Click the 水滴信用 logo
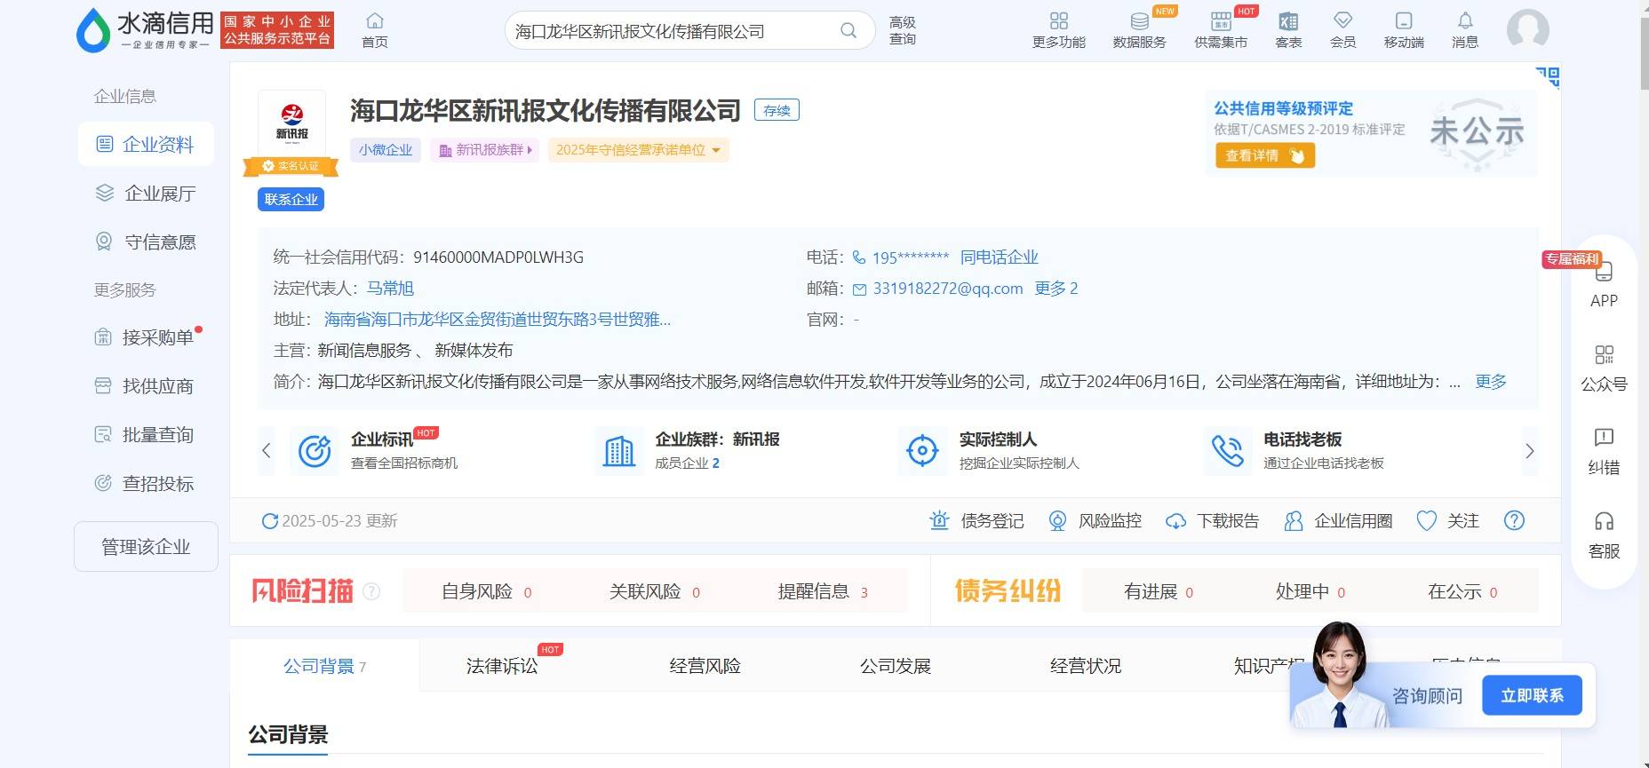This screenshot has height=768, width=1649. coord(145,30)
